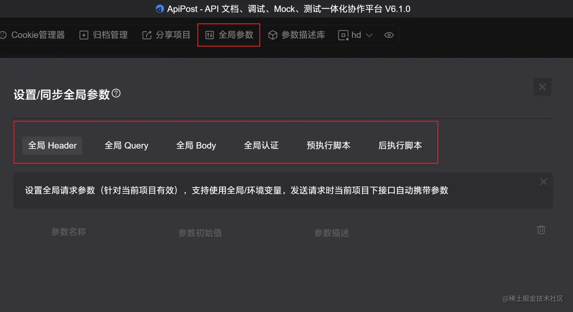Image resolution: width=573 pixels, height=312 pixels.
Task: Click the 参数描述库 cube icon
Action: click(272, 35)
